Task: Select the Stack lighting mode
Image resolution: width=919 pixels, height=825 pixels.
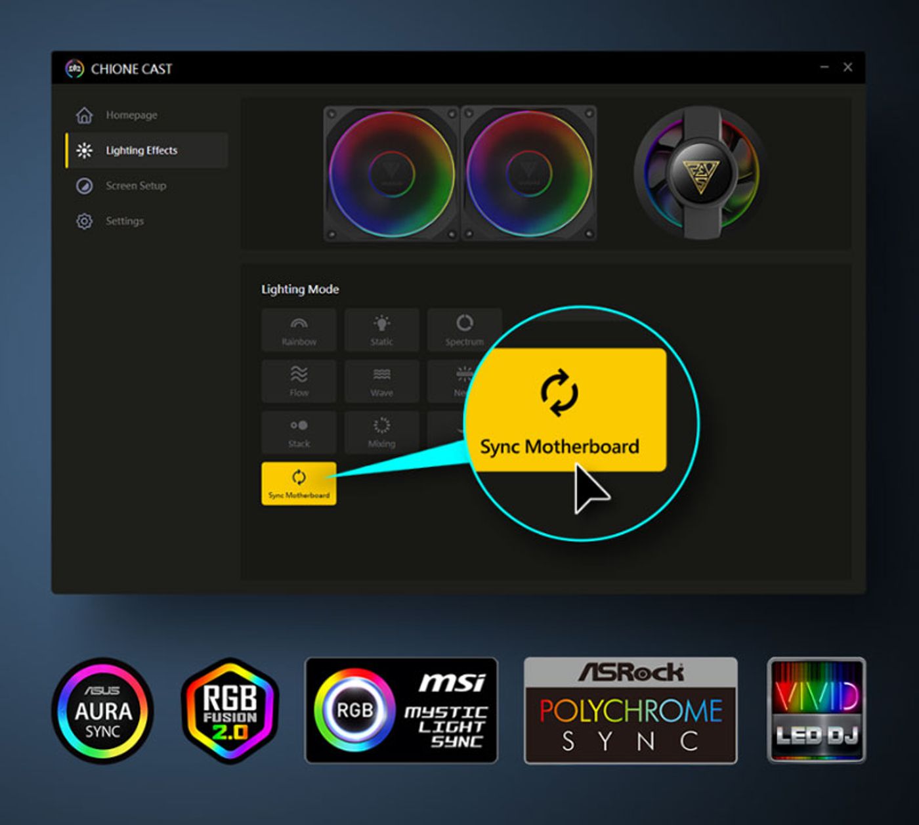Action: pyautogui.click(x=299, y=433)
